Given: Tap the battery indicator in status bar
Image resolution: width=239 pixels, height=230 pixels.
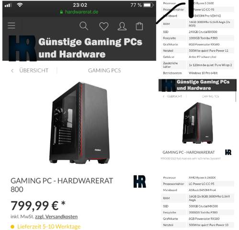Looking at the screenshot, I should pos(148,5).
